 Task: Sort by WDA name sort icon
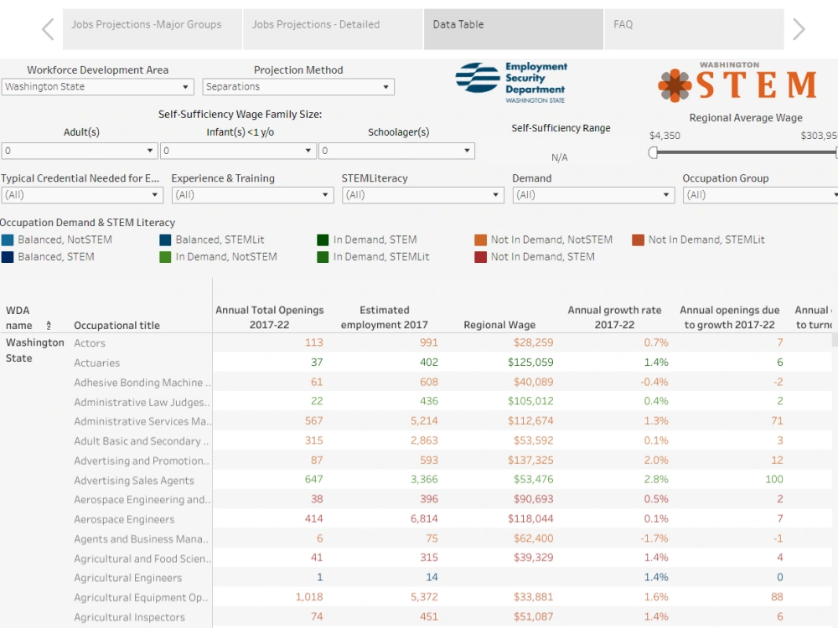(x=49, y=325)
